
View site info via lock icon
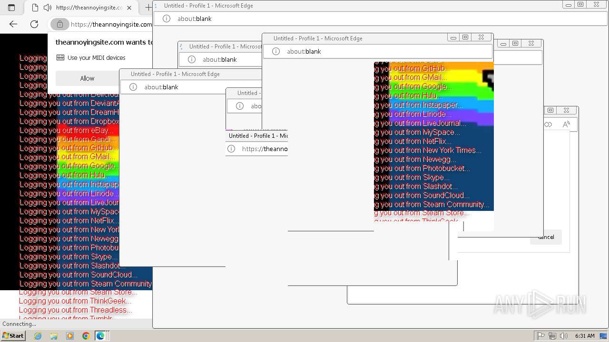coord(59,24)
